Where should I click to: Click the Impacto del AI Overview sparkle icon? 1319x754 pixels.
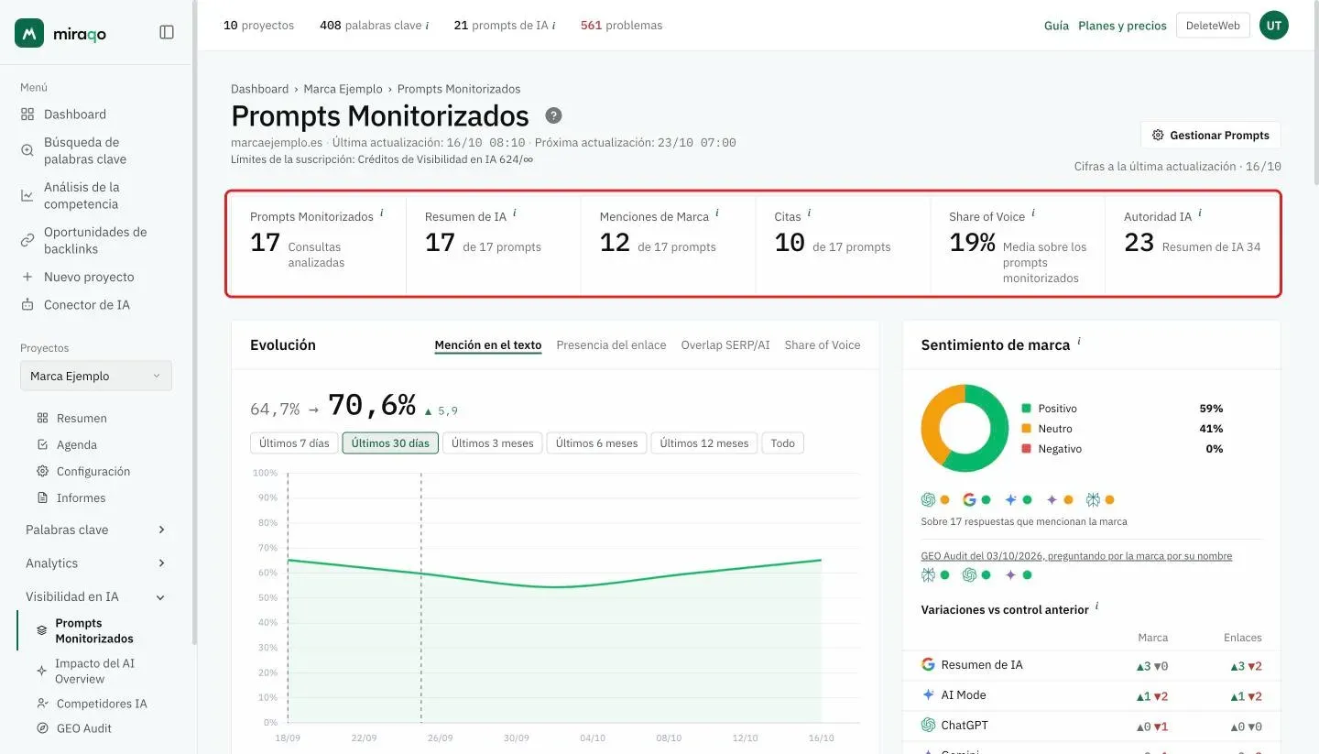click(x=42, y=671)
